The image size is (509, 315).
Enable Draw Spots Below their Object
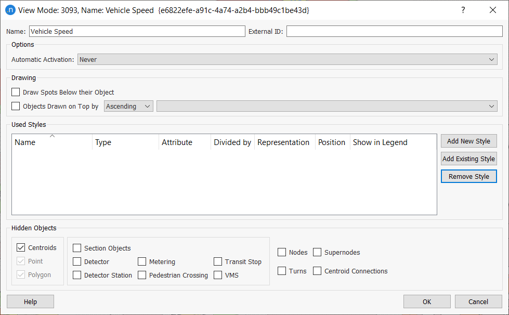coord(16,93)
